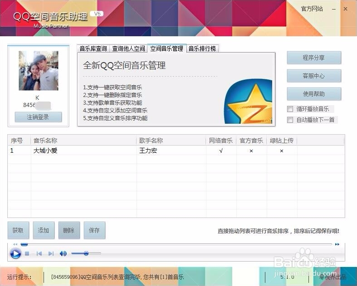The image size is (357, 286).
Task: Sort by 序号 column header
Action: coord(19,141)
